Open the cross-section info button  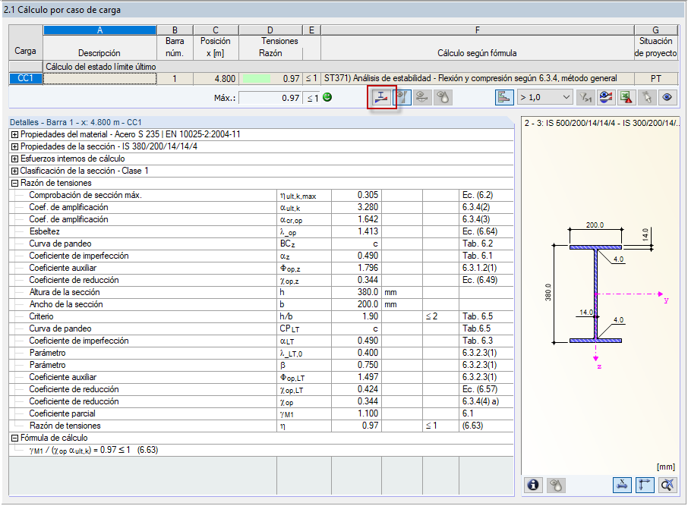click(534, 486)
